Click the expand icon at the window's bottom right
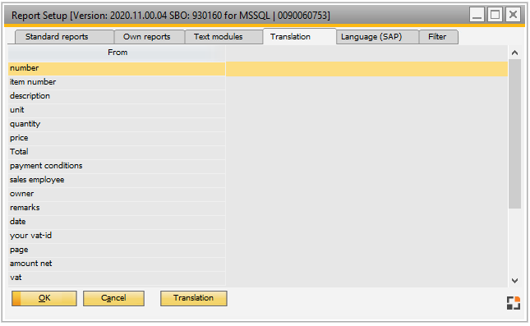Image resolution: width=530 pixels, height=326 pixels. click(513, 303)
